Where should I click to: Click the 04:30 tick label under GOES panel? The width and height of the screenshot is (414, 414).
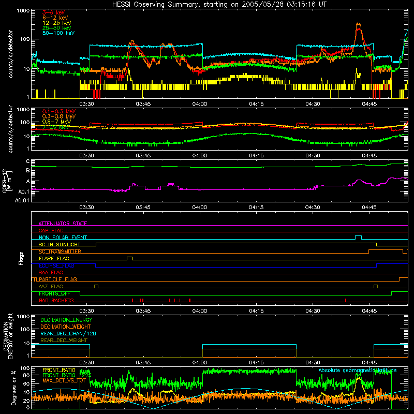pyautogui.click(x=313, y=208)
